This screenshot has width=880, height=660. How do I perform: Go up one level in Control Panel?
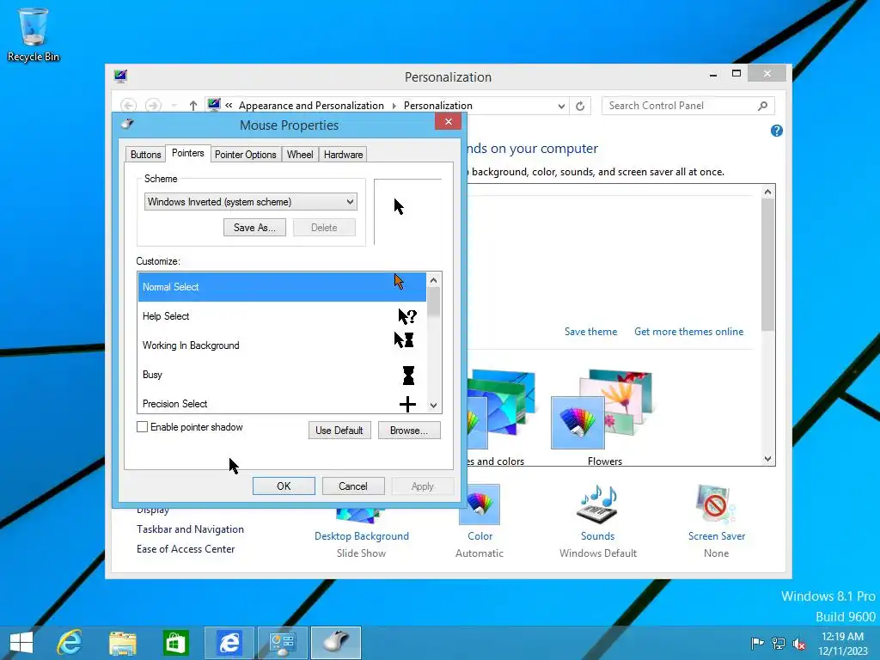pos(193,106)
